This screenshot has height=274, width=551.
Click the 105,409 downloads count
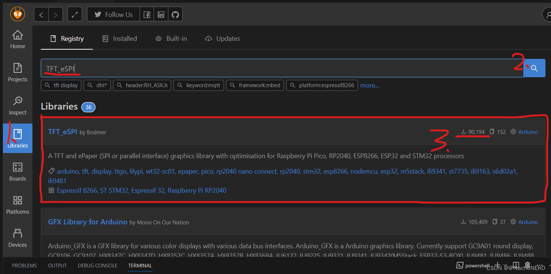tap(474, 222)
